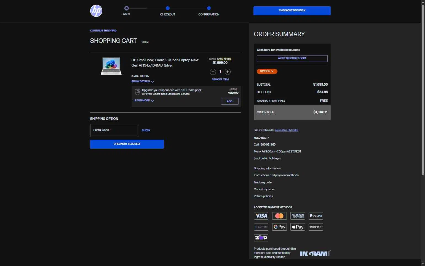Click the Zip payment icon
Viewport: 425px width, 266px height.
click(261, 238)
